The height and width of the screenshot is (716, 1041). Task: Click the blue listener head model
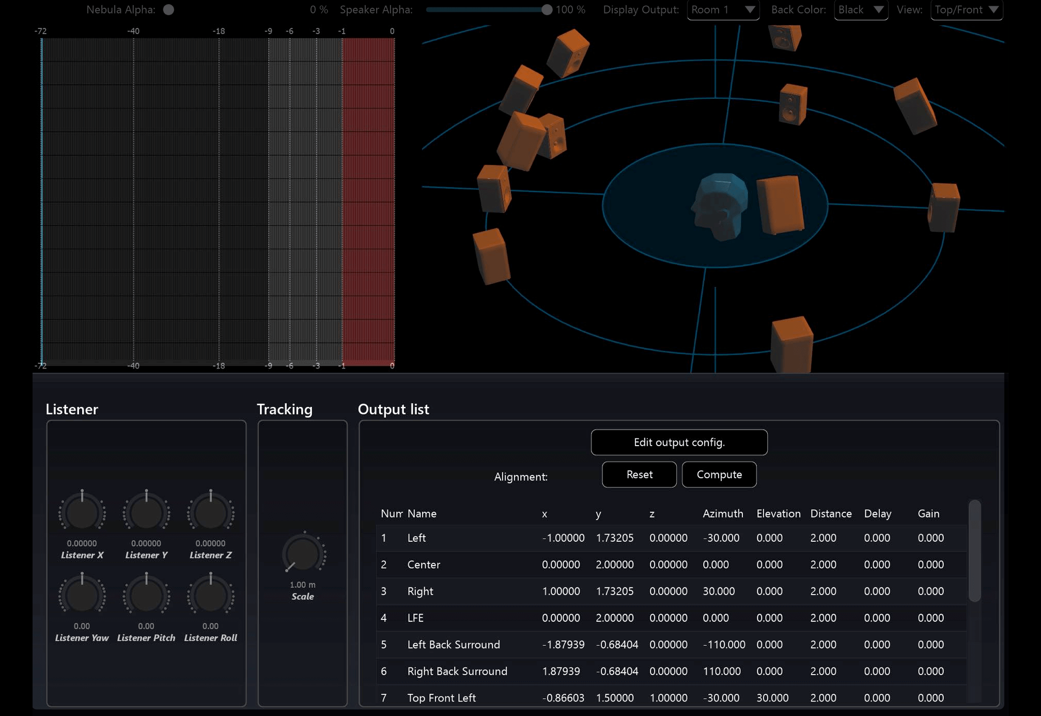click(x=721, y=206)
